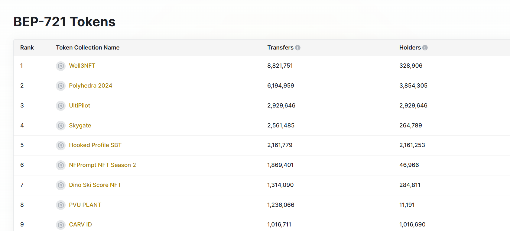Image resolution: width=510 pixels, height=231 pixels.
Task: Click the Skygate token icon
Action: coord(61,126)
